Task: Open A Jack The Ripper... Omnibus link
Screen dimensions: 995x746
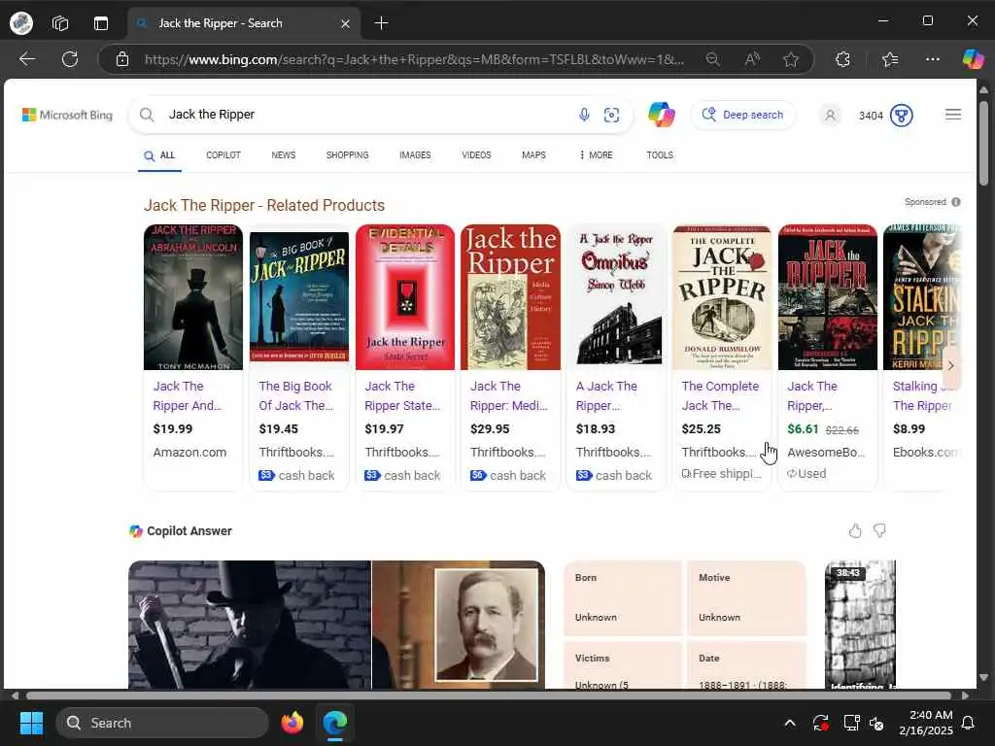Action: click(606, 396)
